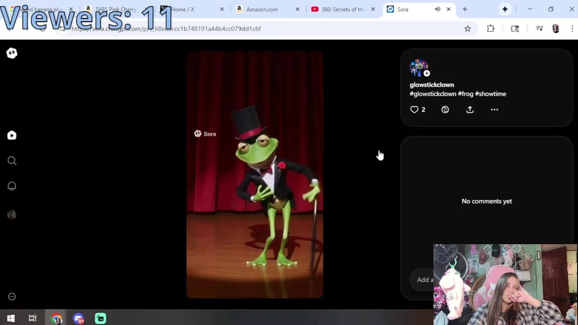Open the Windows Start menu
Viewport: 578px width, 325px height.
[11, 319]
